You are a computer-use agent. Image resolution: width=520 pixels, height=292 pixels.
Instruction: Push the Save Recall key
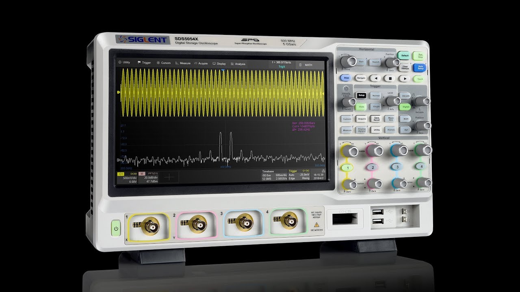pyautogui.click(x=376, y=119)
